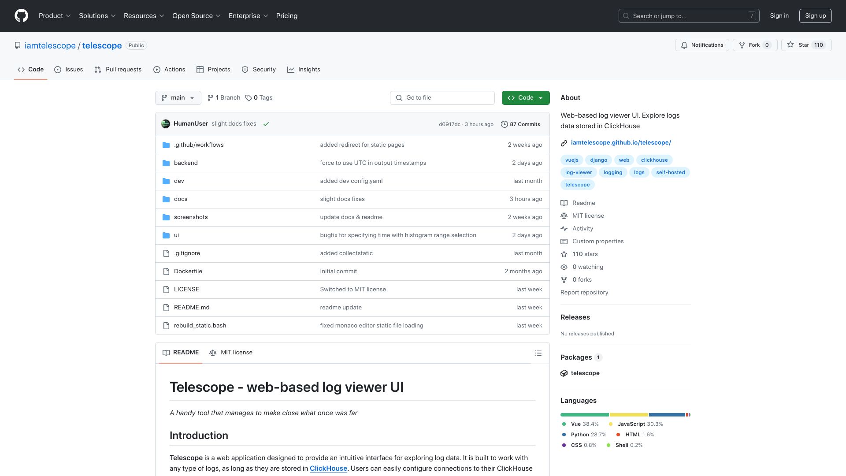Click the book icon beside Readme
The image size is (846, 476).
coord(564,203)
